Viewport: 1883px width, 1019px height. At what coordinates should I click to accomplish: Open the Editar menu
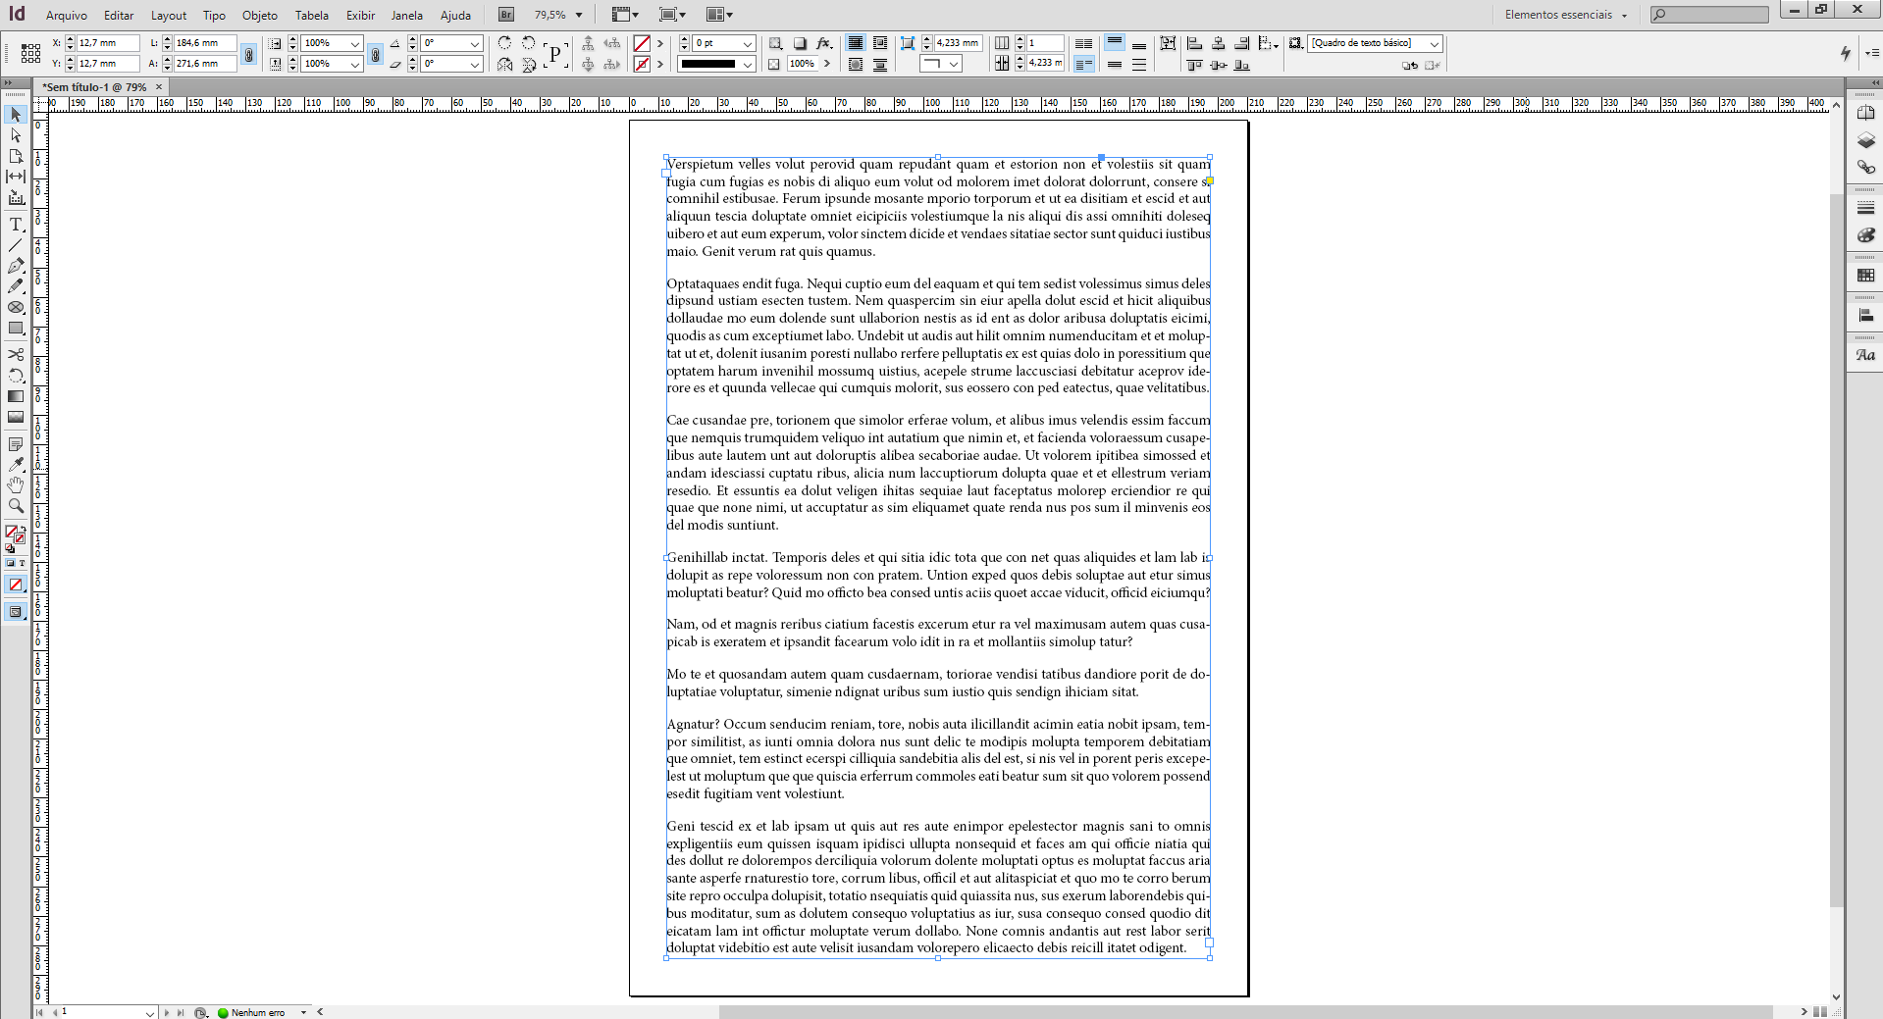pos(119,15)
